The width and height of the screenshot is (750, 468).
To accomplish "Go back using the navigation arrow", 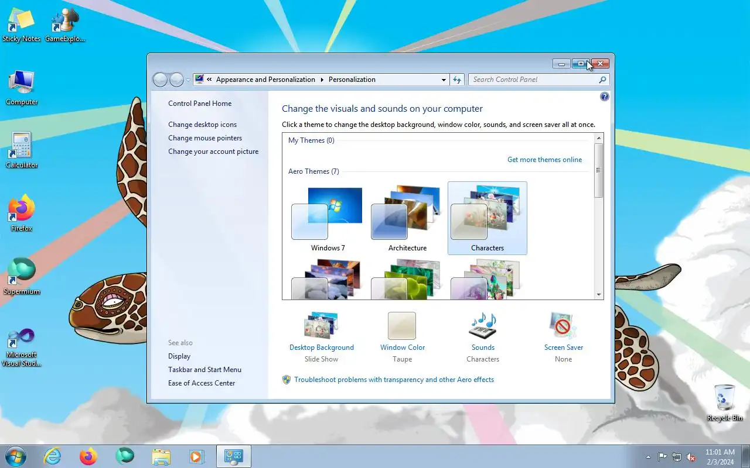I will click(x=160, y=80).
